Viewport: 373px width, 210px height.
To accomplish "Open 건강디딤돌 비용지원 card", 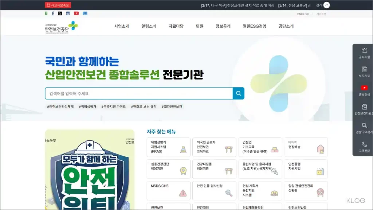I will tap(214, 169).
